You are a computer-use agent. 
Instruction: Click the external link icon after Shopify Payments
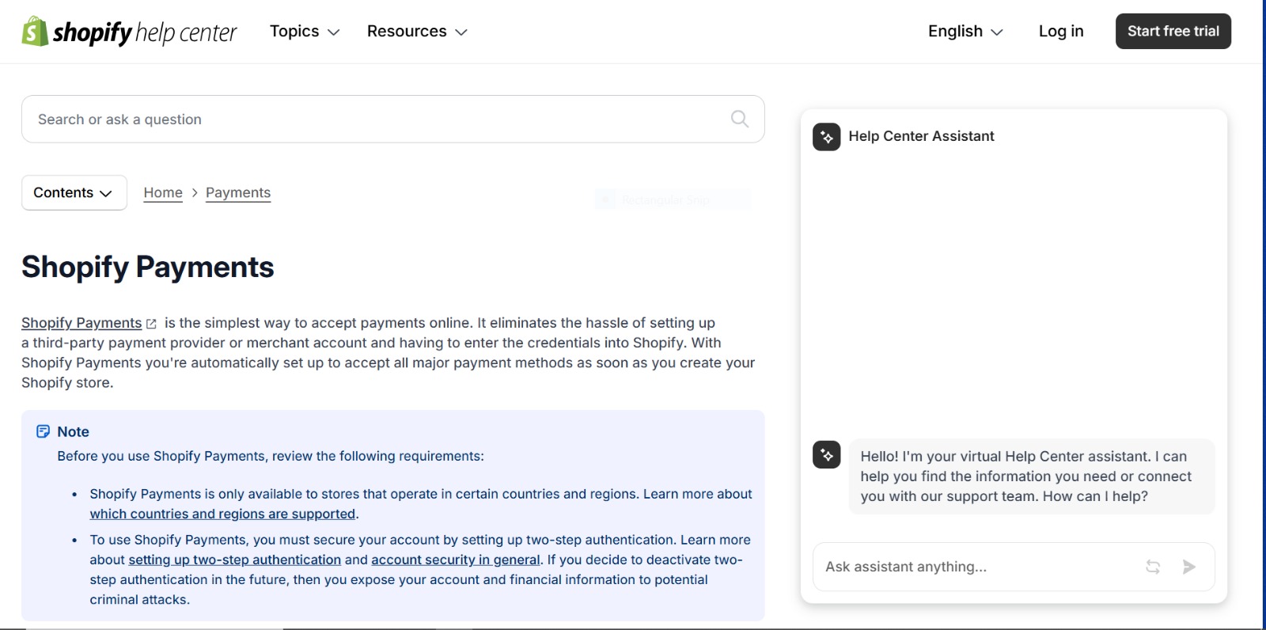point(151,324)
